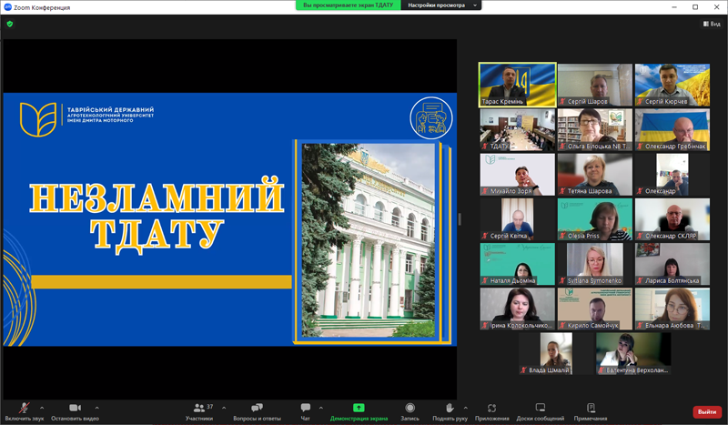Select Кирило Самойчук video thumbnail
The height and width of the screenshot is (425, 728).
point(595,309)
